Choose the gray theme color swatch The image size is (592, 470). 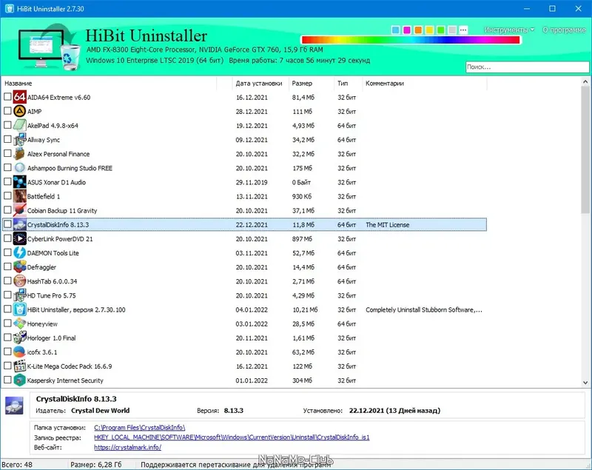pyautogui.click(x=452, y=30)
